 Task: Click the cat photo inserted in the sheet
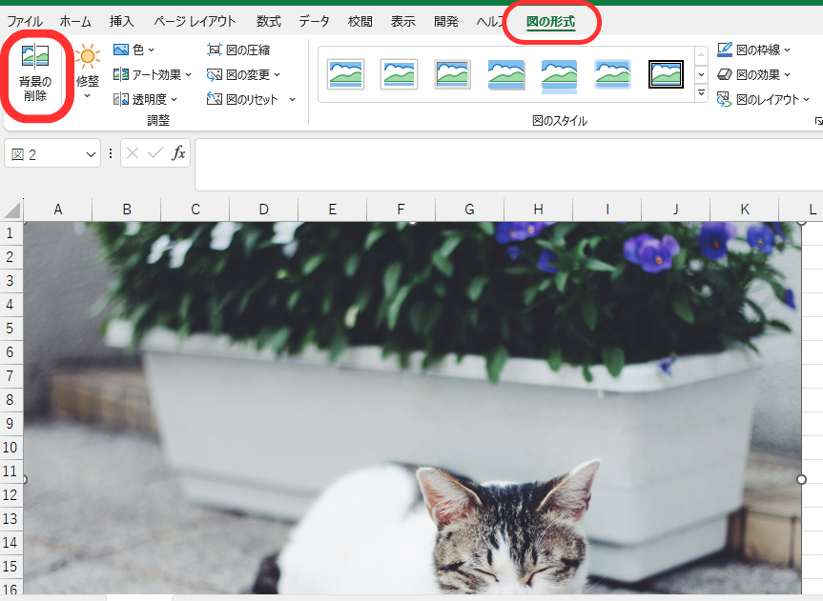(413, 408)
